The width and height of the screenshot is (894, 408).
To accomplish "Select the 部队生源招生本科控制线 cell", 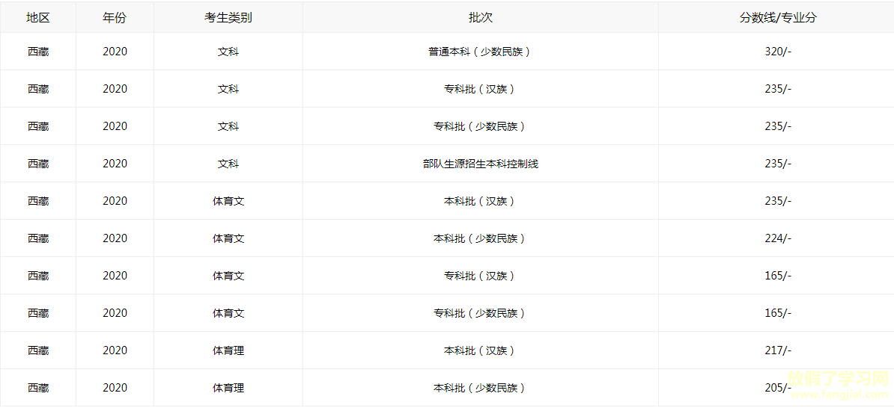I will (x=480, y=164).
